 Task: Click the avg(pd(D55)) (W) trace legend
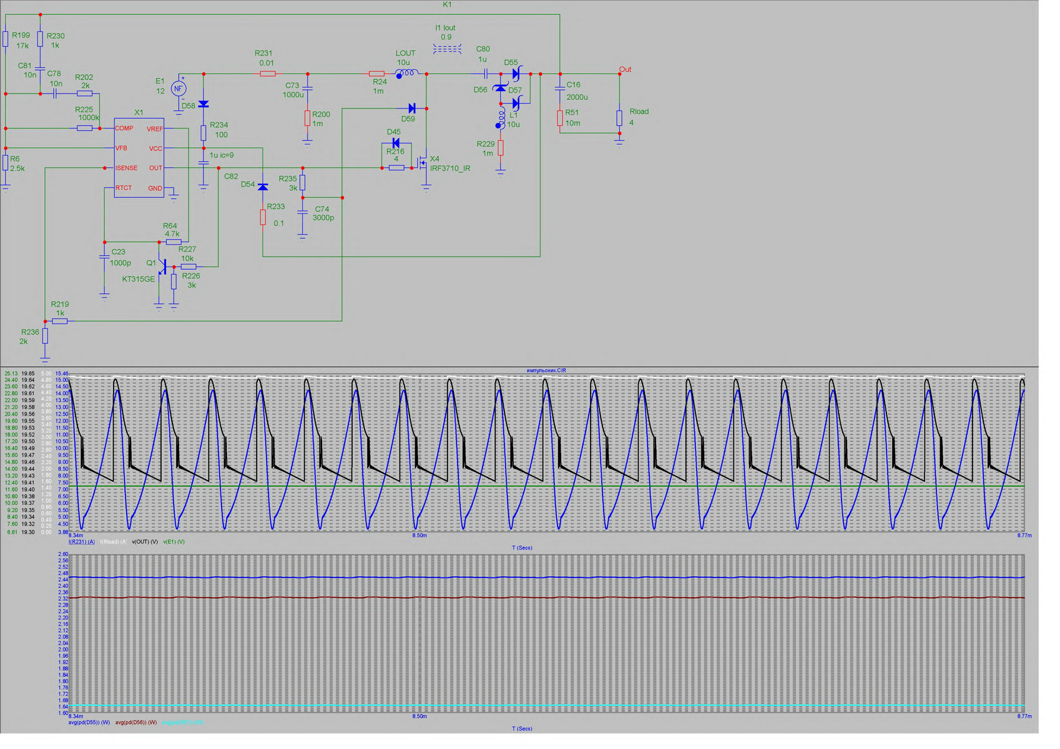tap(89, 722)
